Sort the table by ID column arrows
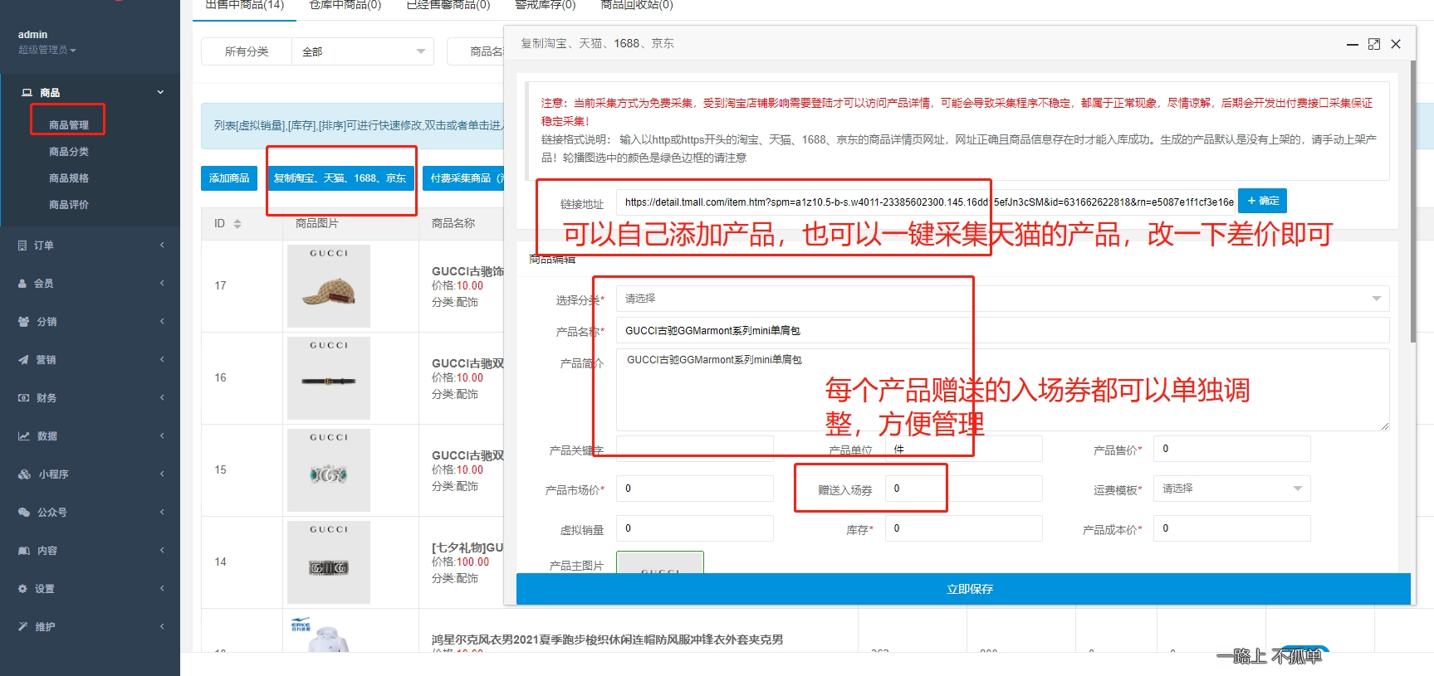Viewport: 1434px width, 676px height. 237,224
